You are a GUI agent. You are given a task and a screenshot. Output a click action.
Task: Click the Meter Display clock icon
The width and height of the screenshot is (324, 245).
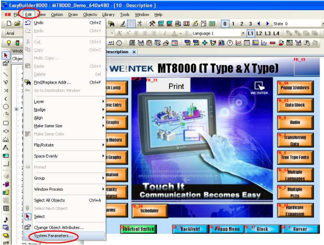point(230,43)
